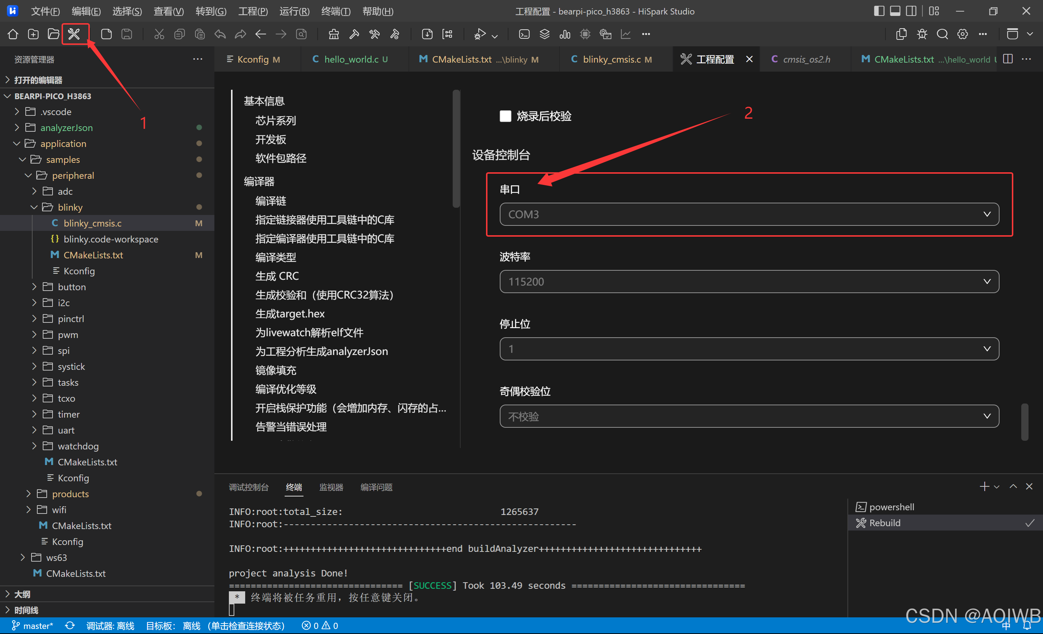
Task: Open the 工程(P) menu
Action: tap(253, 11)
